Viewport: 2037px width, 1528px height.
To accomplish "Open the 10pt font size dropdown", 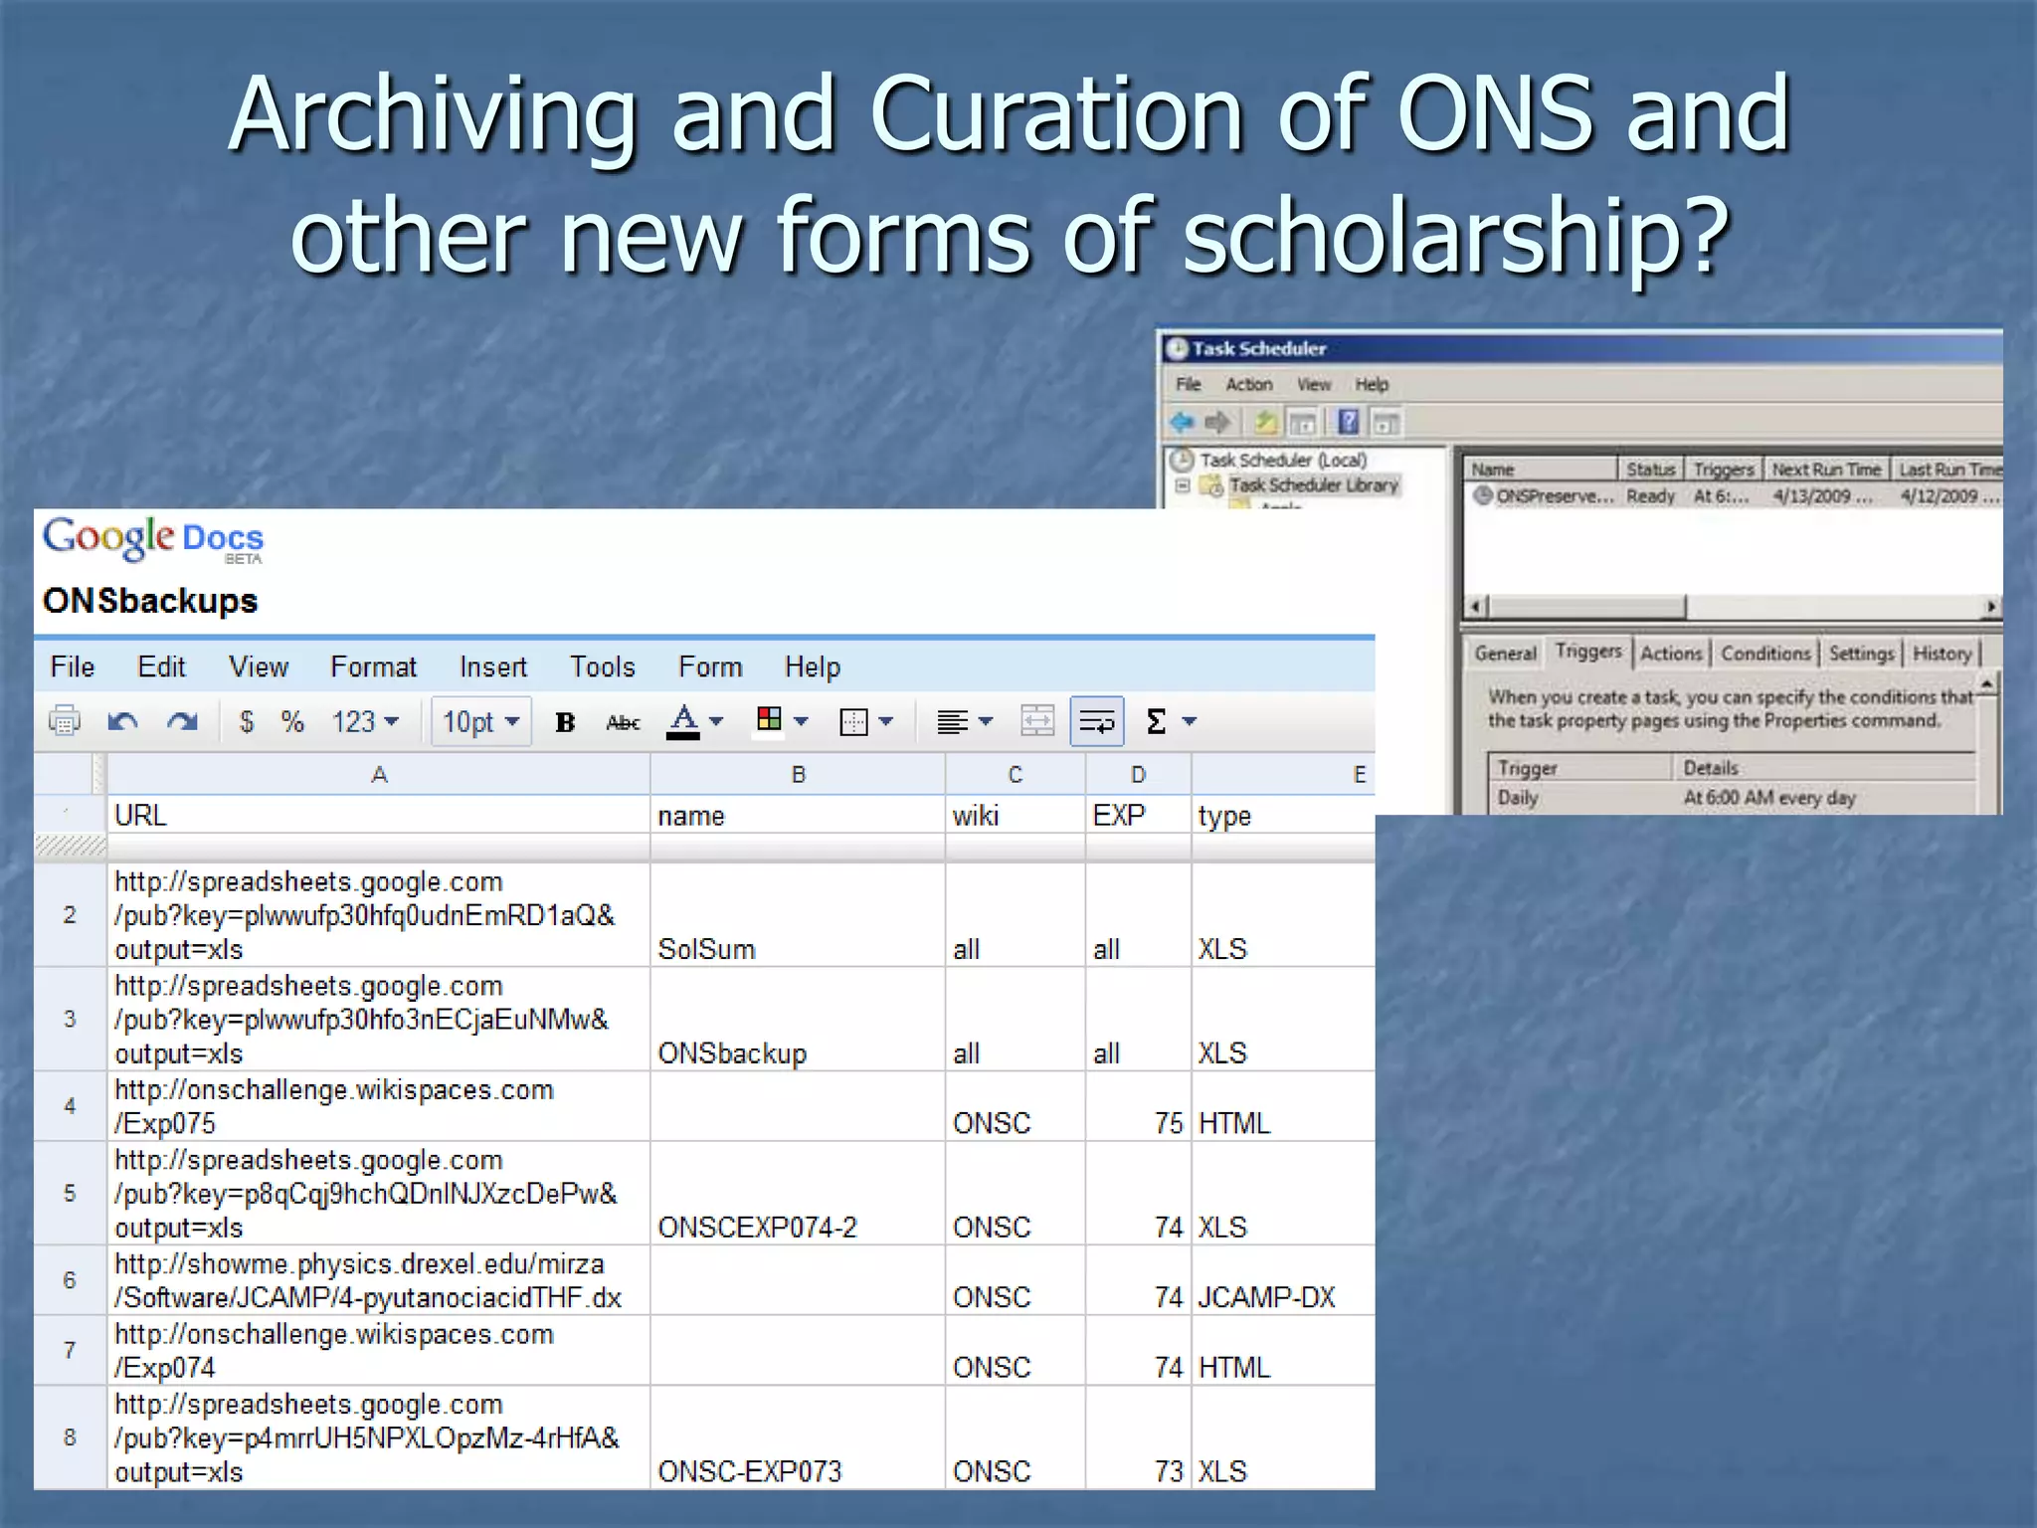I will [x=480, y=721].
